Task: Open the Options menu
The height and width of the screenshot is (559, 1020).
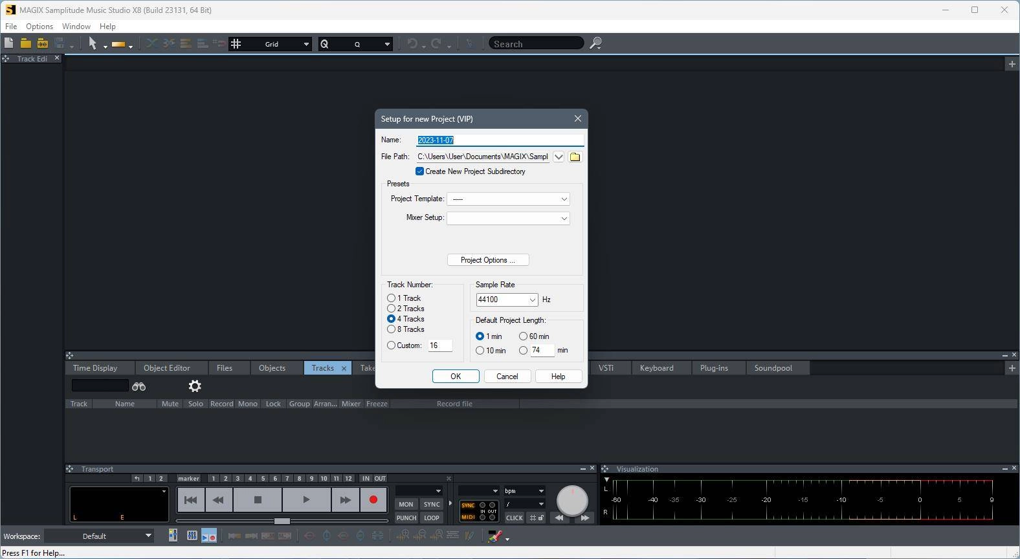Action: pyautogui.click(x=39, y=27)
